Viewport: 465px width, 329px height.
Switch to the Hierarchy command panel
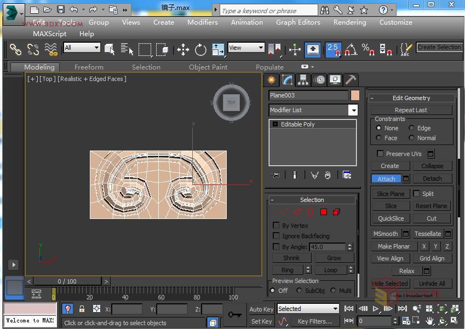[302, 80]
